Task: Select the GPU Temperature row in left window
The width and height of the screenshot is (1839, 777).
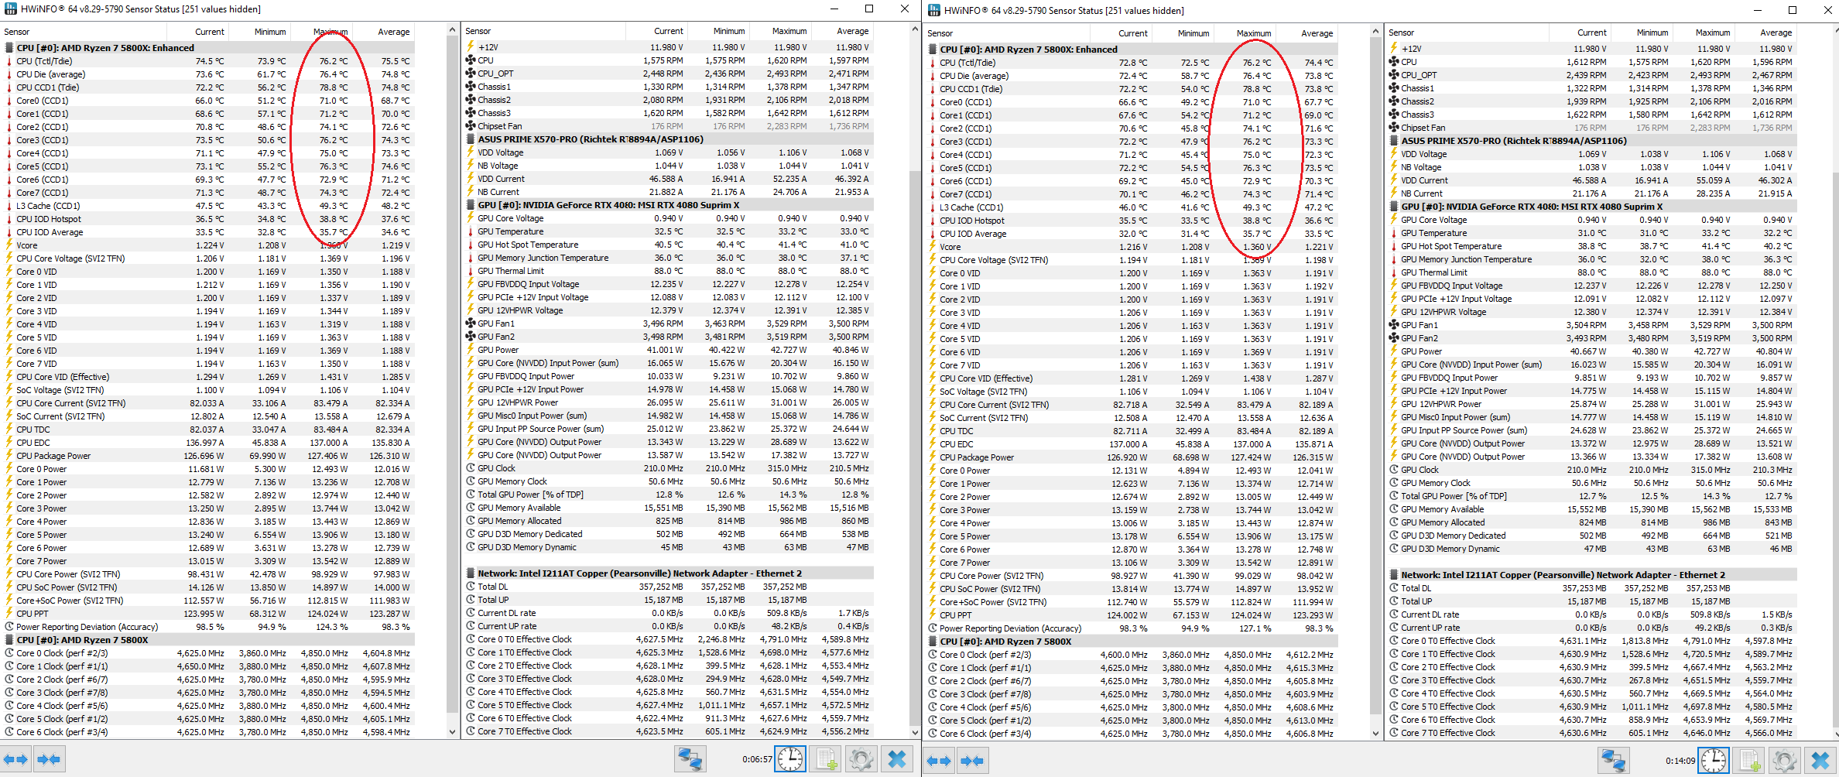Action: coord(668,231)
